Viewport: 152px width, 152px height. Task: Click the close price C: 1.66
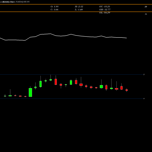coord(54,10)
